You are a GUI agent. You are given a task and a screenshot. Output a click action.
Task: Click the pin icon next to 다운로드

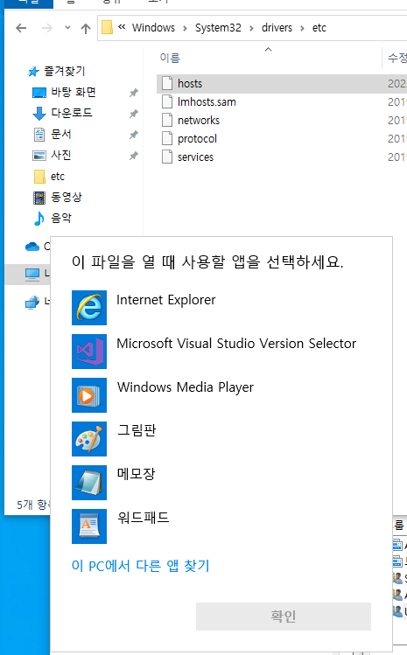[x=133, y=114]
